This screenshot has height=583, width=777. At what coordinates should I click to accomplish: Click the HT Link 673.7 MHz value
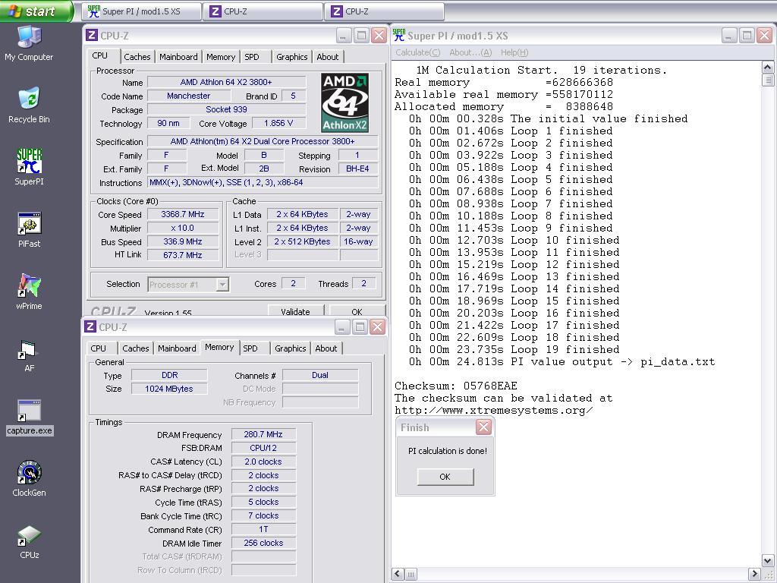click(183, 255)
